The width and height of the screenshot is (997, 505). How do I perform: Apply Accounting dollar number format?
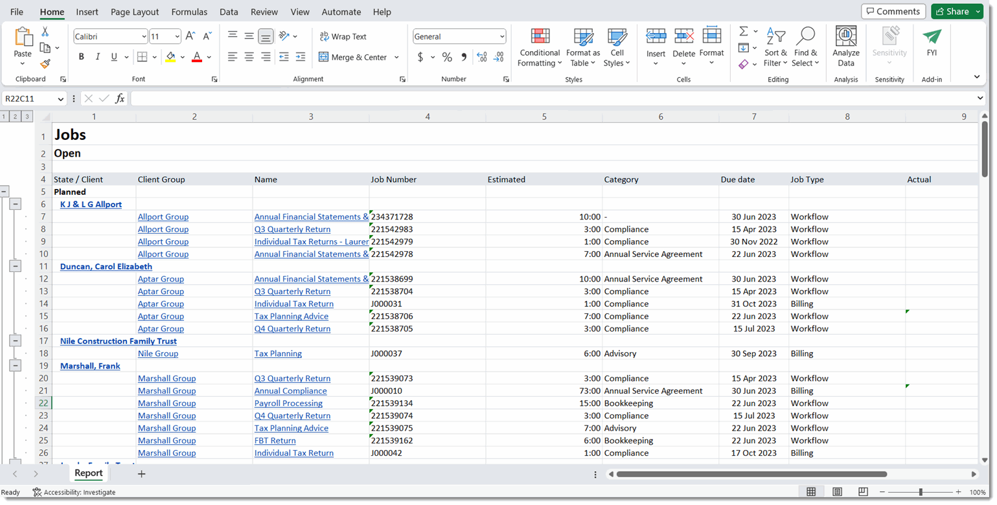point(420,57)
